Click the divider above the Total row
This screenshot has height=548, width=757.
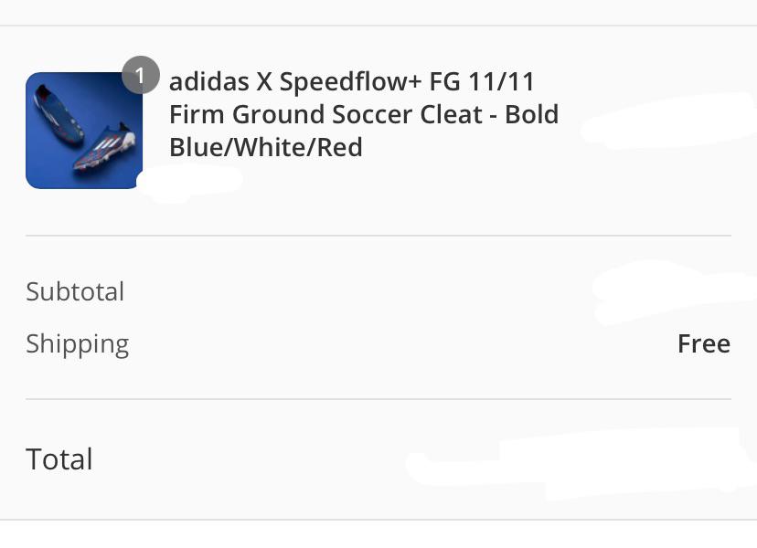click(378, 398)
